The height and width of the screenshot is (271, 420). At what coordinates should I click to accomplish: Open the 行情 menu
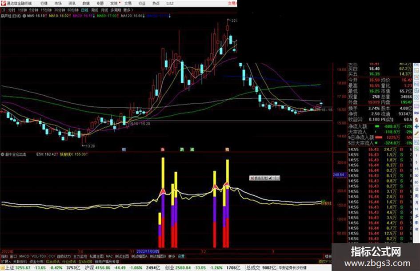pyautogui.click(x=44, y=3)
